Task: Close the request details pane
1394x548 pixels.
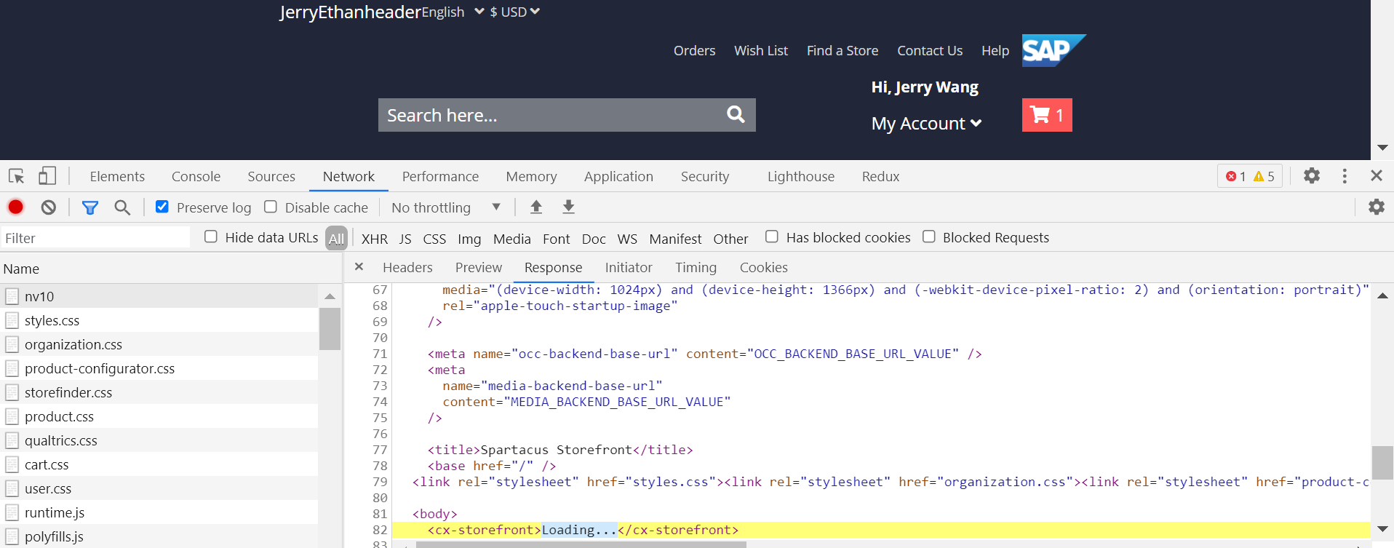Action: 359,267
